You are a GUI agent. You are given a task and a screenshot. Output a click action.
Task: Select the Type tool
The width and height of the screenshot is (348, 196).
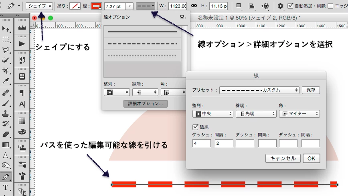click(6, 188)
